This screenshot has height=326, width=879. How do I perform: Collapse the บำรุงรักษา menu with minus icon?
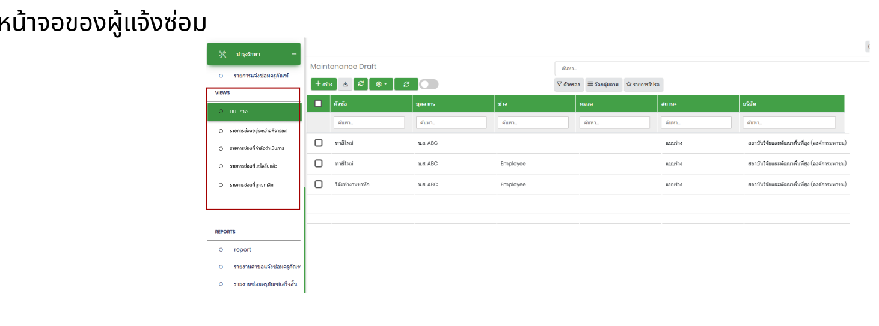point(294,54)
